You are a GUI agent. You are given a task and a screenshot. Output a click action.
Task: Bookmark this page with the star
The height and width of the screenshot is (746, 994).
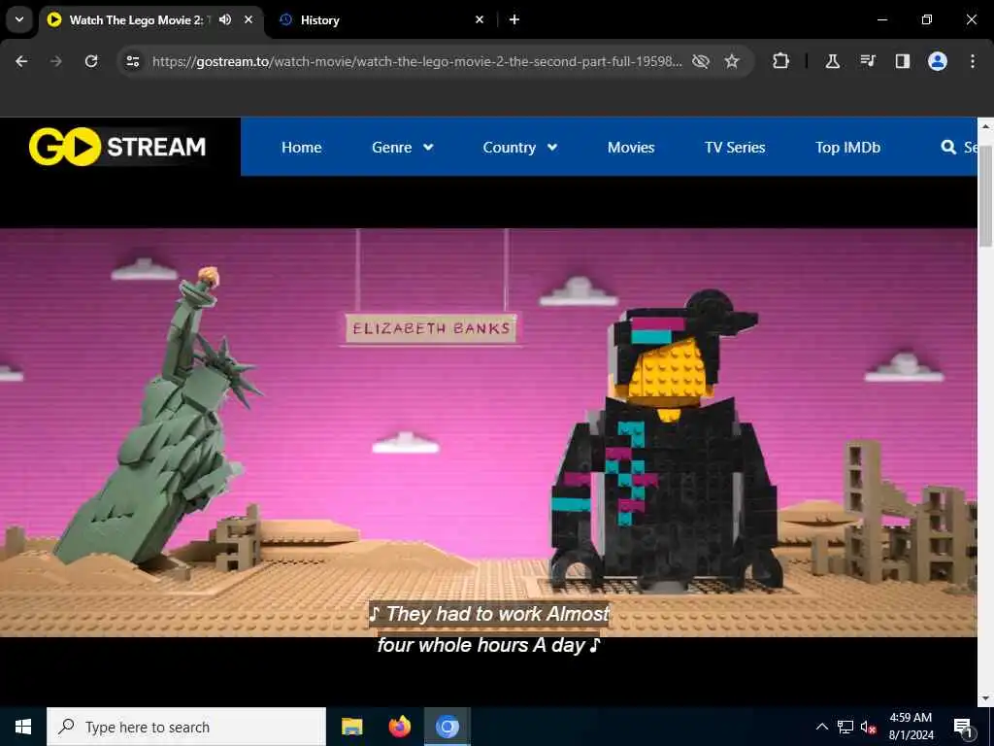[x=732, y=61]
